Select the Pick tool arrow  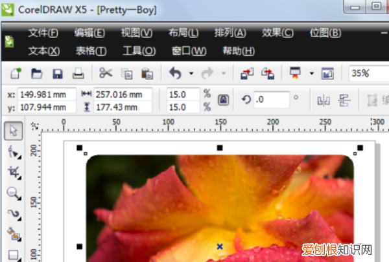click(13, 132)
